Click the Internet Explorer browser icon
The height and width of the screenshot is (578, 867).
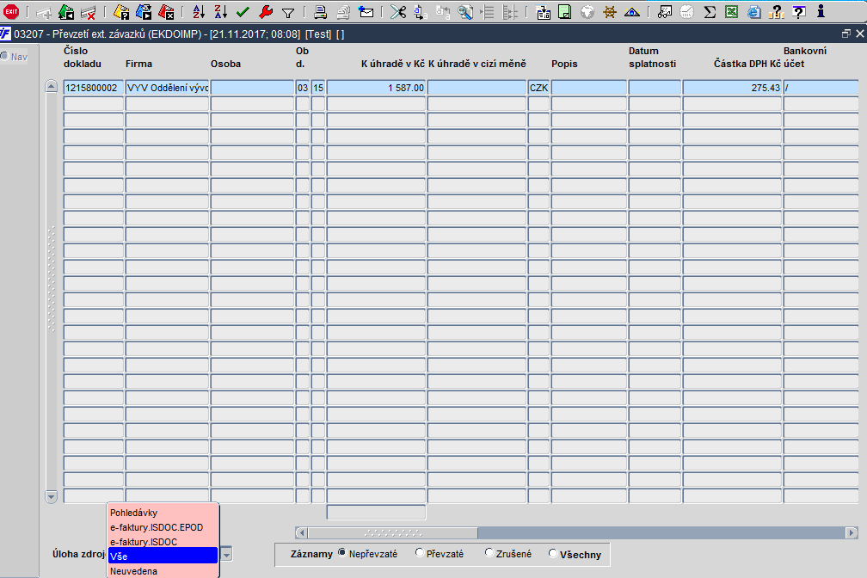pos(753,12)
